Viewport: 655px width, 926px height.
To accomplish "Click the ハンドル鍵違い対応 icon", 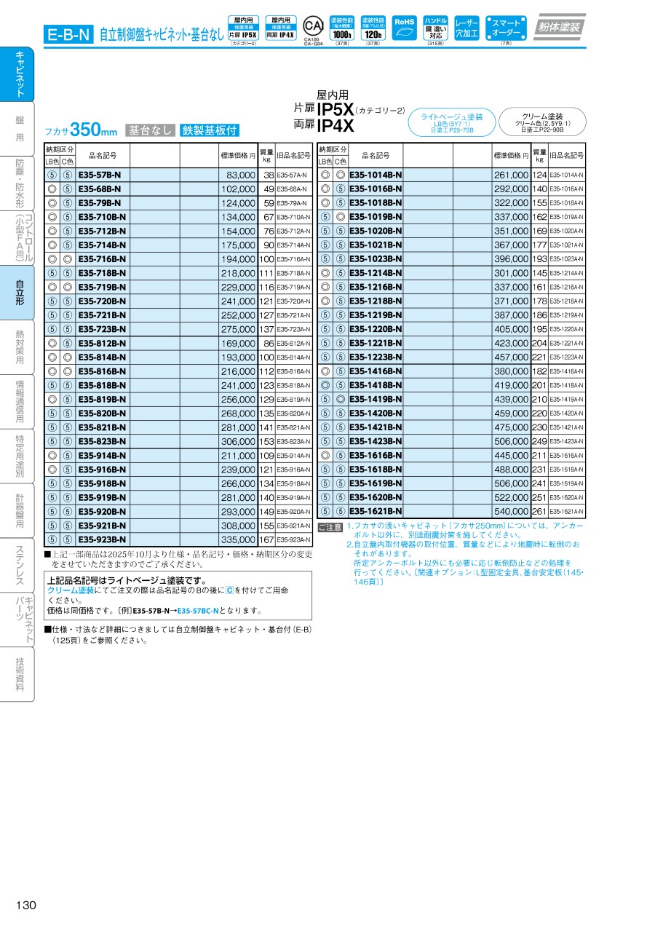I will pyautogui.click(x=436, y=28).
